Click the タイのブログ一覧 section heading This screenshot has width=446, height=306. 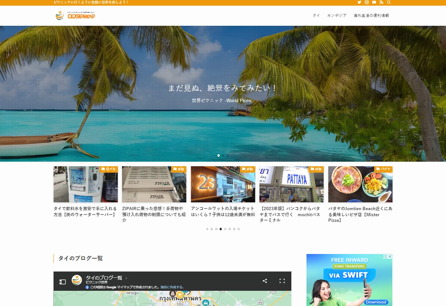[80, 258]
